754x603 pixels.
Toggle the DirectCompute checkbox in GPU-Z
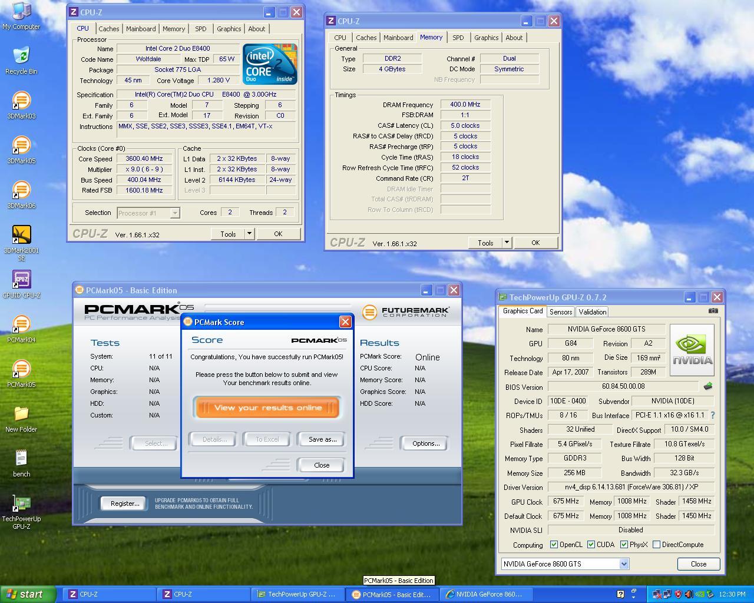(x=656, y=545)
